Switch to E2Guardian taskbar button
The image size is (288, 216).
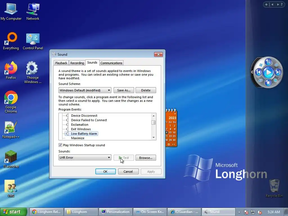pyautogui.click(x=184, y=212)
